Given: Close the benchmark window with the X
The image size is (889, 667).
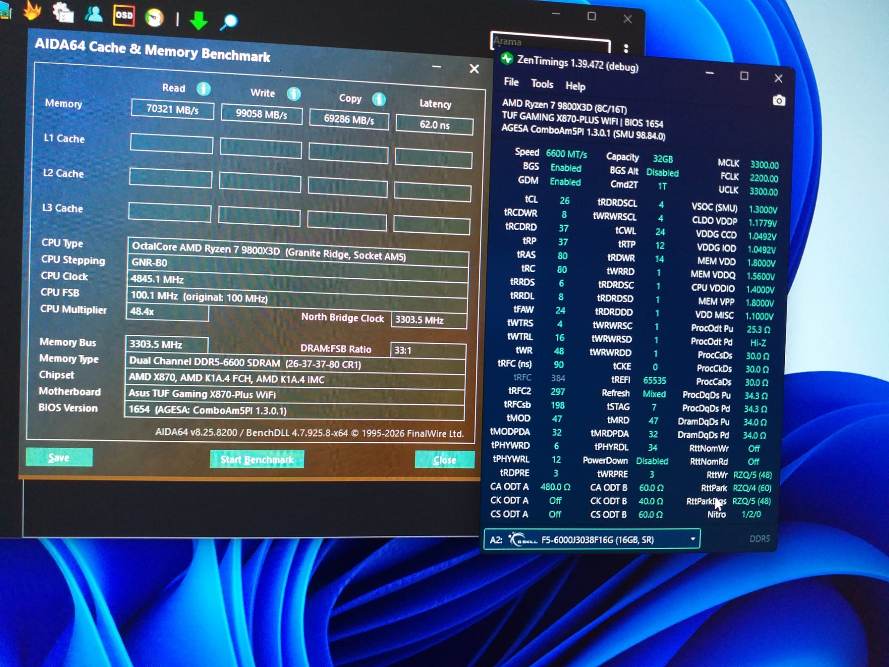Looking at the screenshot, I should pyautogui.click(x=474, y=69).
